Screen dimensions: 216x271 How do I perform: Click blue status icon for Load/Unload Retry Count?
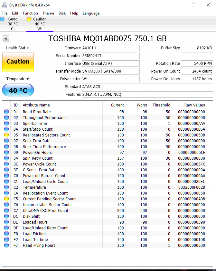pos(6,228)
